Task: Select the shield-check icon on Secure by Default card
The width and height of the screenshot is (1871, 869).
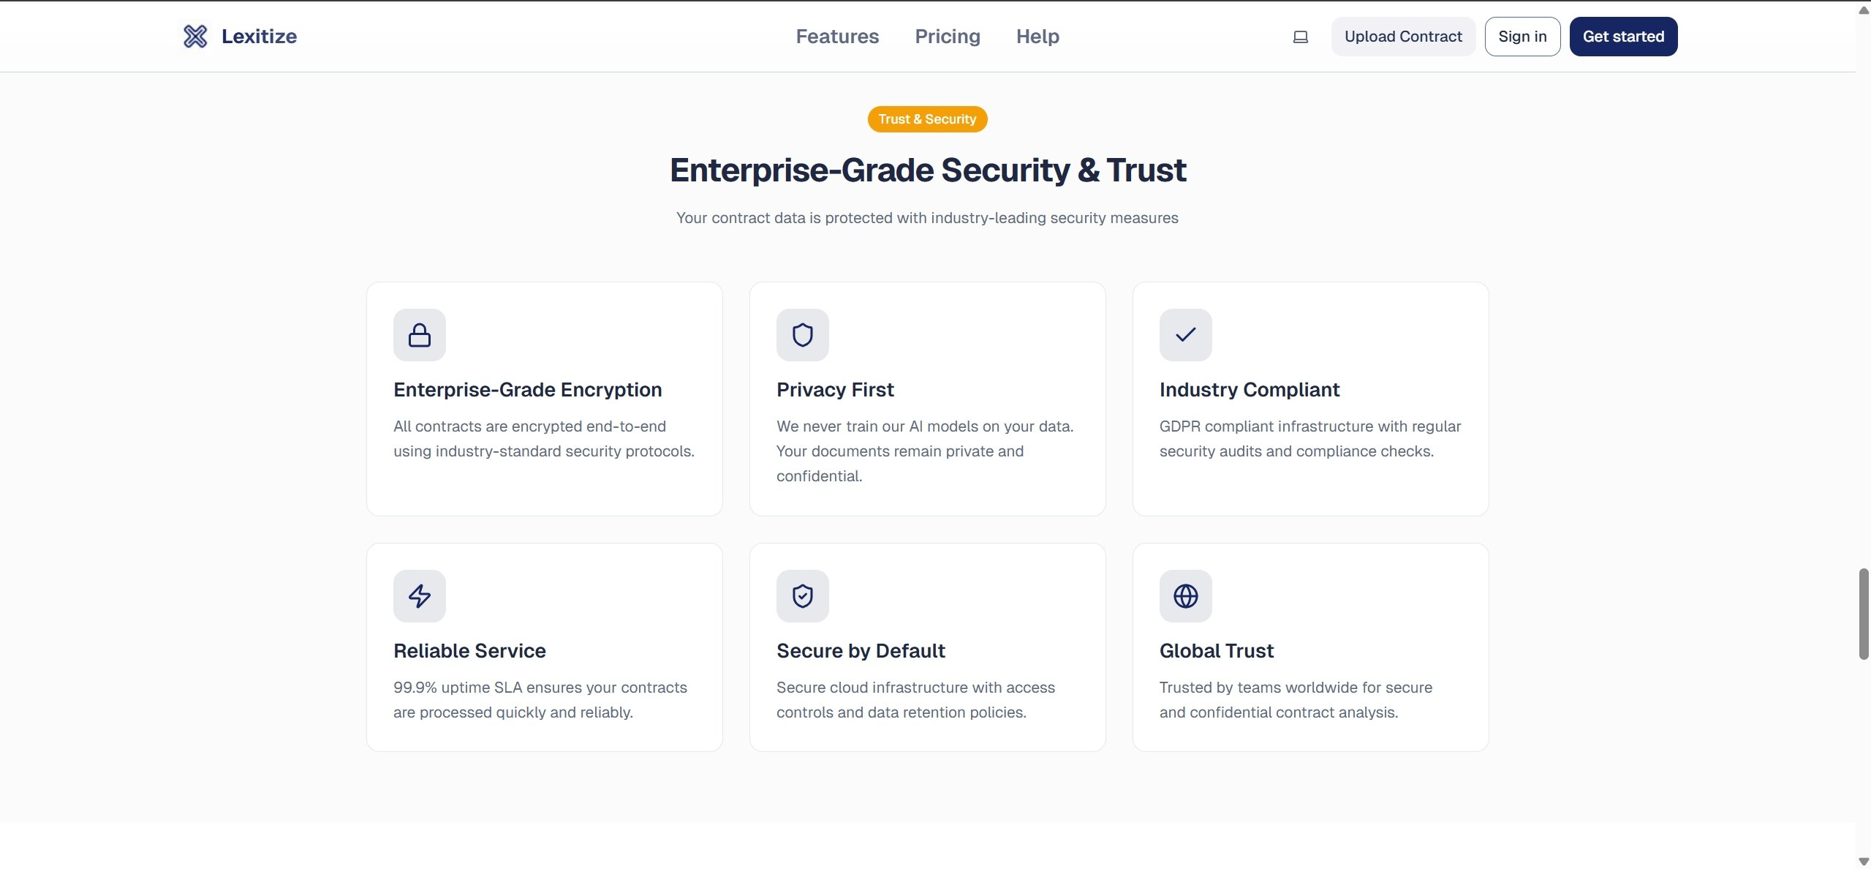Action: (802, 595)
